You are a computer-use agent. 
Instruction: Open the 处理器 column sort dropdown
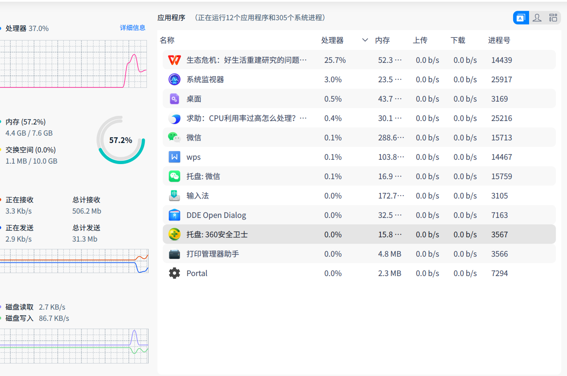[x=364, y=40]
